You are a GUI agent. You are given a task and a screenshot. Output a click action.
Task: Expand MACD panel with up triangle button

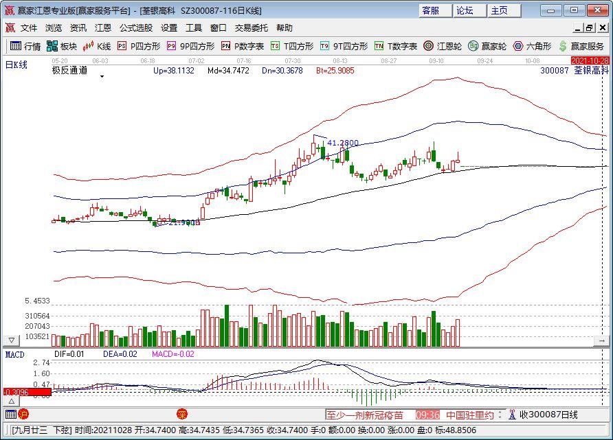(x=12, y=401)
